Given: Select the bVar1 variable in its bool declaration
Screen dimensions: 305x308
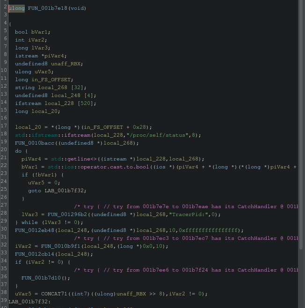Looking at the screenshot, I should [39, 32].
